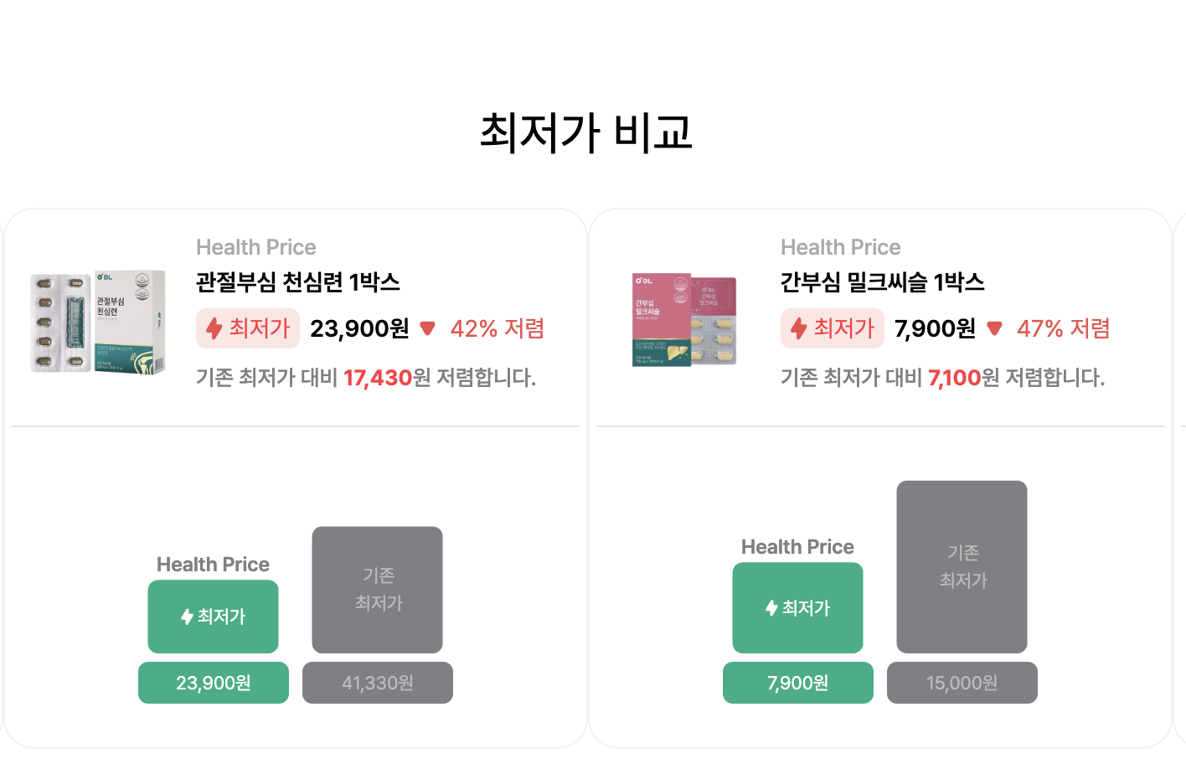Click the red down-arrow beside 42% 저렴
Image resolution: width=1186 pixels, height=769 pixels.
coord(428,328)
